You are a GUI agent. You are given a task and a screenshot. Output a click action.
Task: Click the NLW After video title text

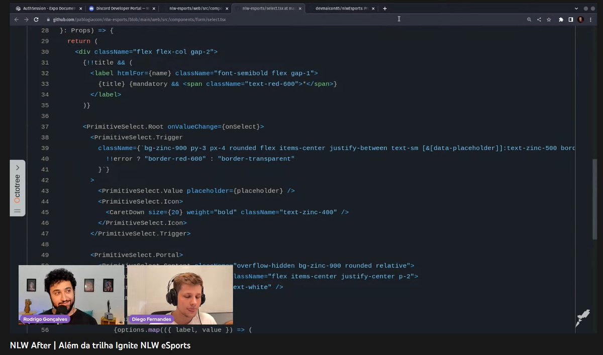(x=100, y=345)
